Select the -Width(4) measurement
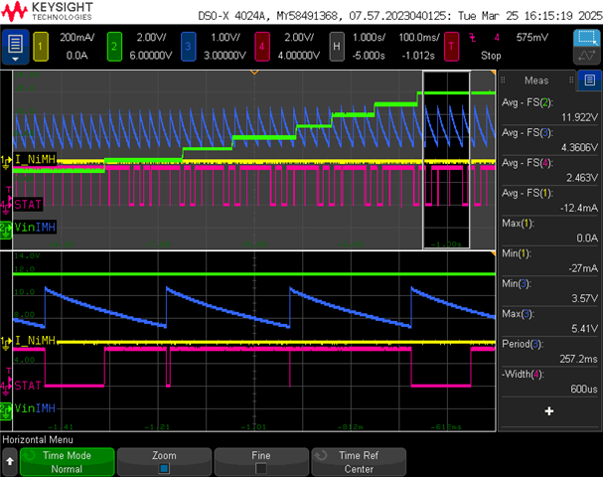Image resolution: width=603 pixels, height=477 pixels. 549,382
